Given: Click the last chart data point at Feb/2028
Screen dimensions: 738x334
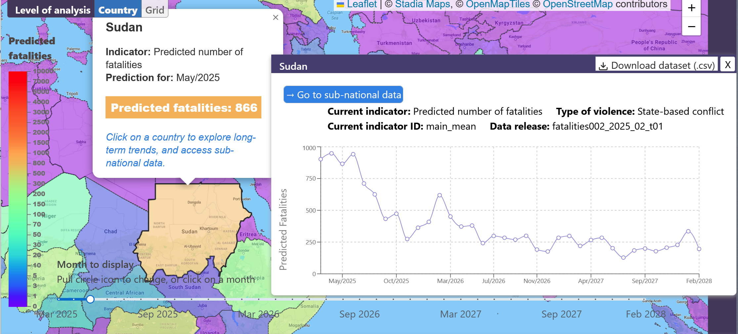Looking at the screenshot, I should click(699, 249).
